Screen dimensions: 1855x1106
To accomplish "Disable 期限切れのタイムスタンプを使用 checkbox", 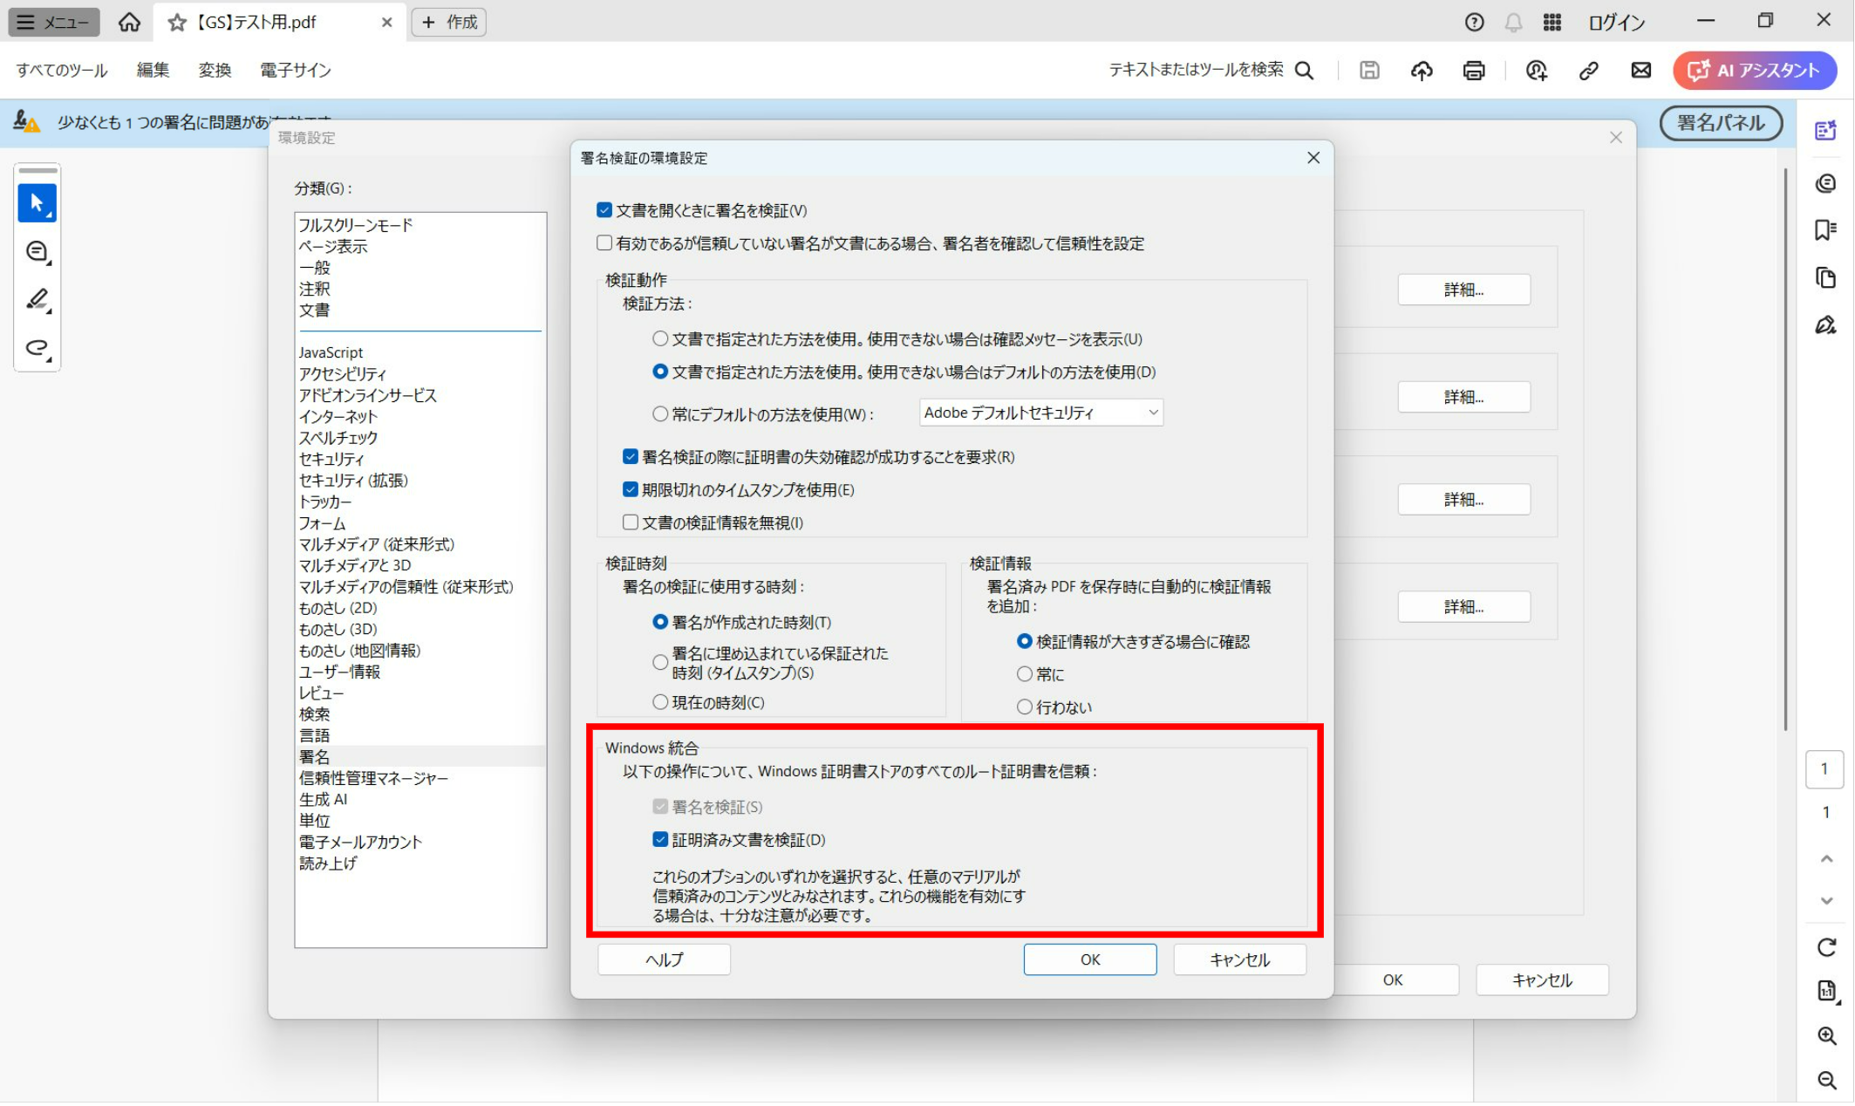I will tap(630, 489).
